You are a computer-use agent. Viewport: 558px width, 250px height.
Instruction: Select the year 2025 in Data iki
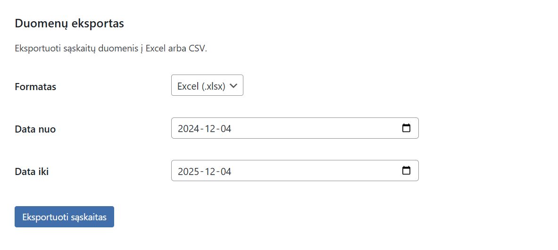188,171
